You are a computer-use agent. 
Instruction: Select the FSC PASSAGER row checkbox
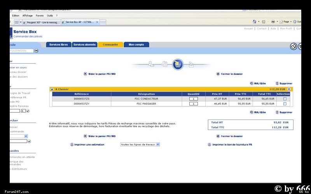[x=285, y=104]
